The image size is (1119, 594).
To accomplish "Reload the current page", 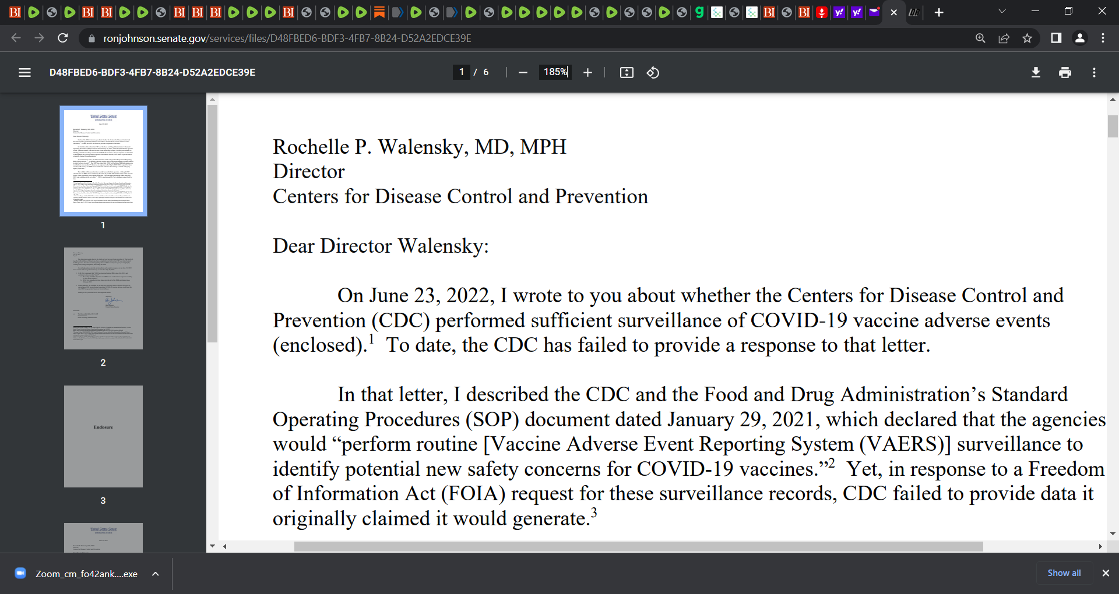I will click(x=63, y=38).
